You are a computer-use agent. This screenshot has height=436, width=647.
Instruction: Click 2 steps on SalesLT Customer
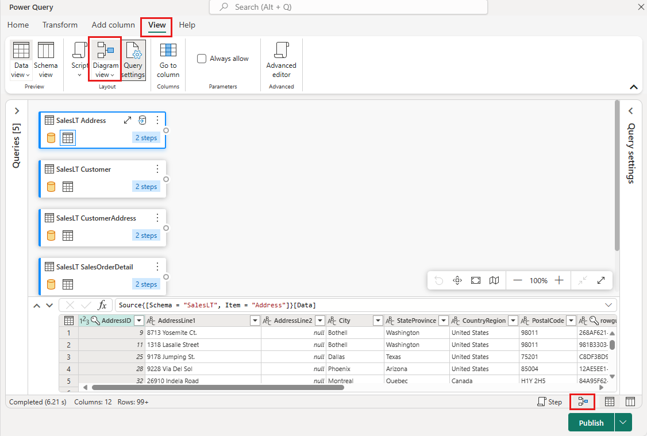coord(146,187)
